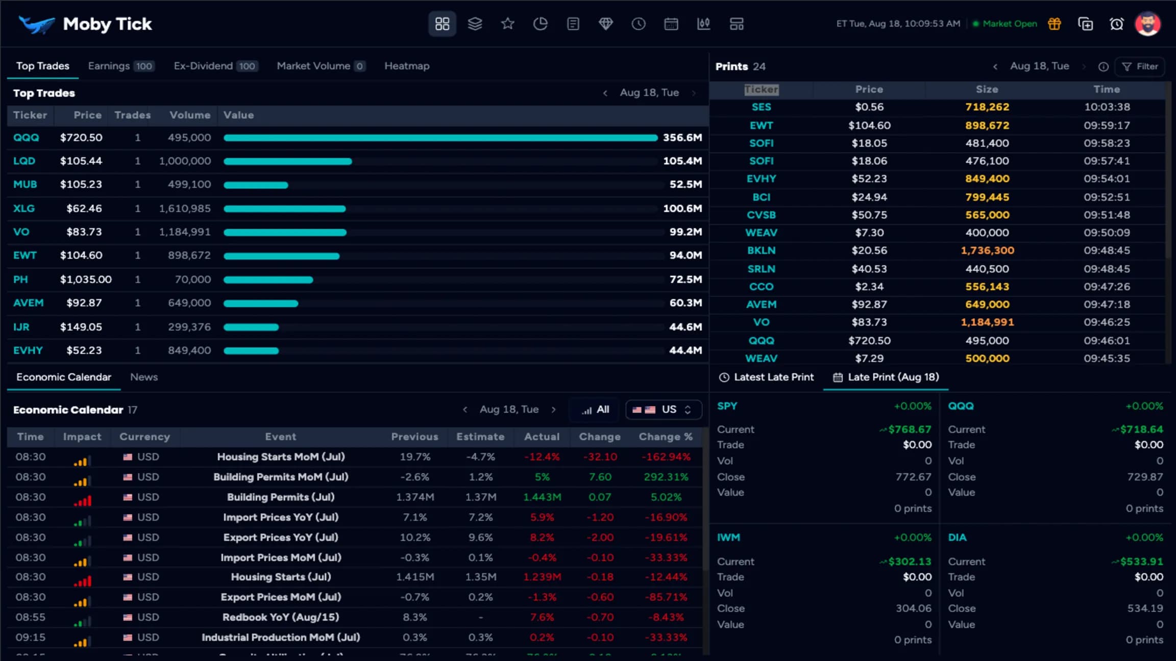Open SPY late print card title
Image resolution: width=1176 pixels, height=661 pixels.
(727, 406)
